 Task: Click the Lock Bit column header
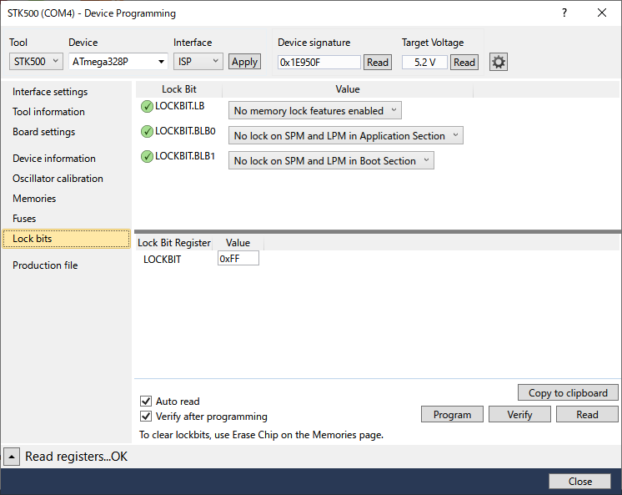tap(179, 89)
